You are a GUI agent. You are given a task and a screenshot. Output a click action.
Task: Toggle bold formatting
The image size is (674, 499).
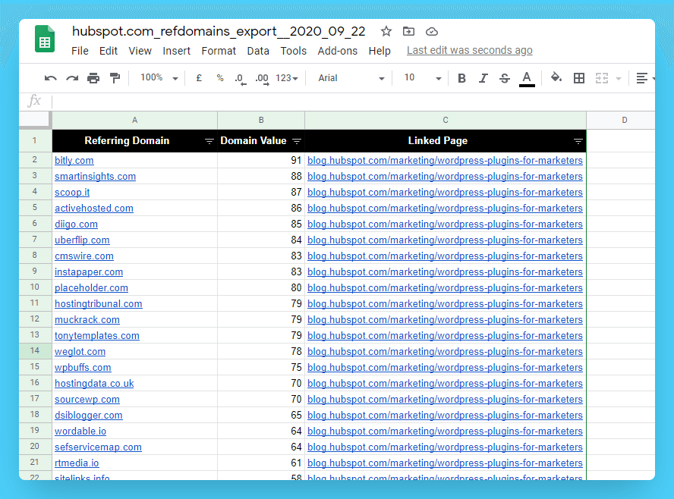click(x=461, y=77)
